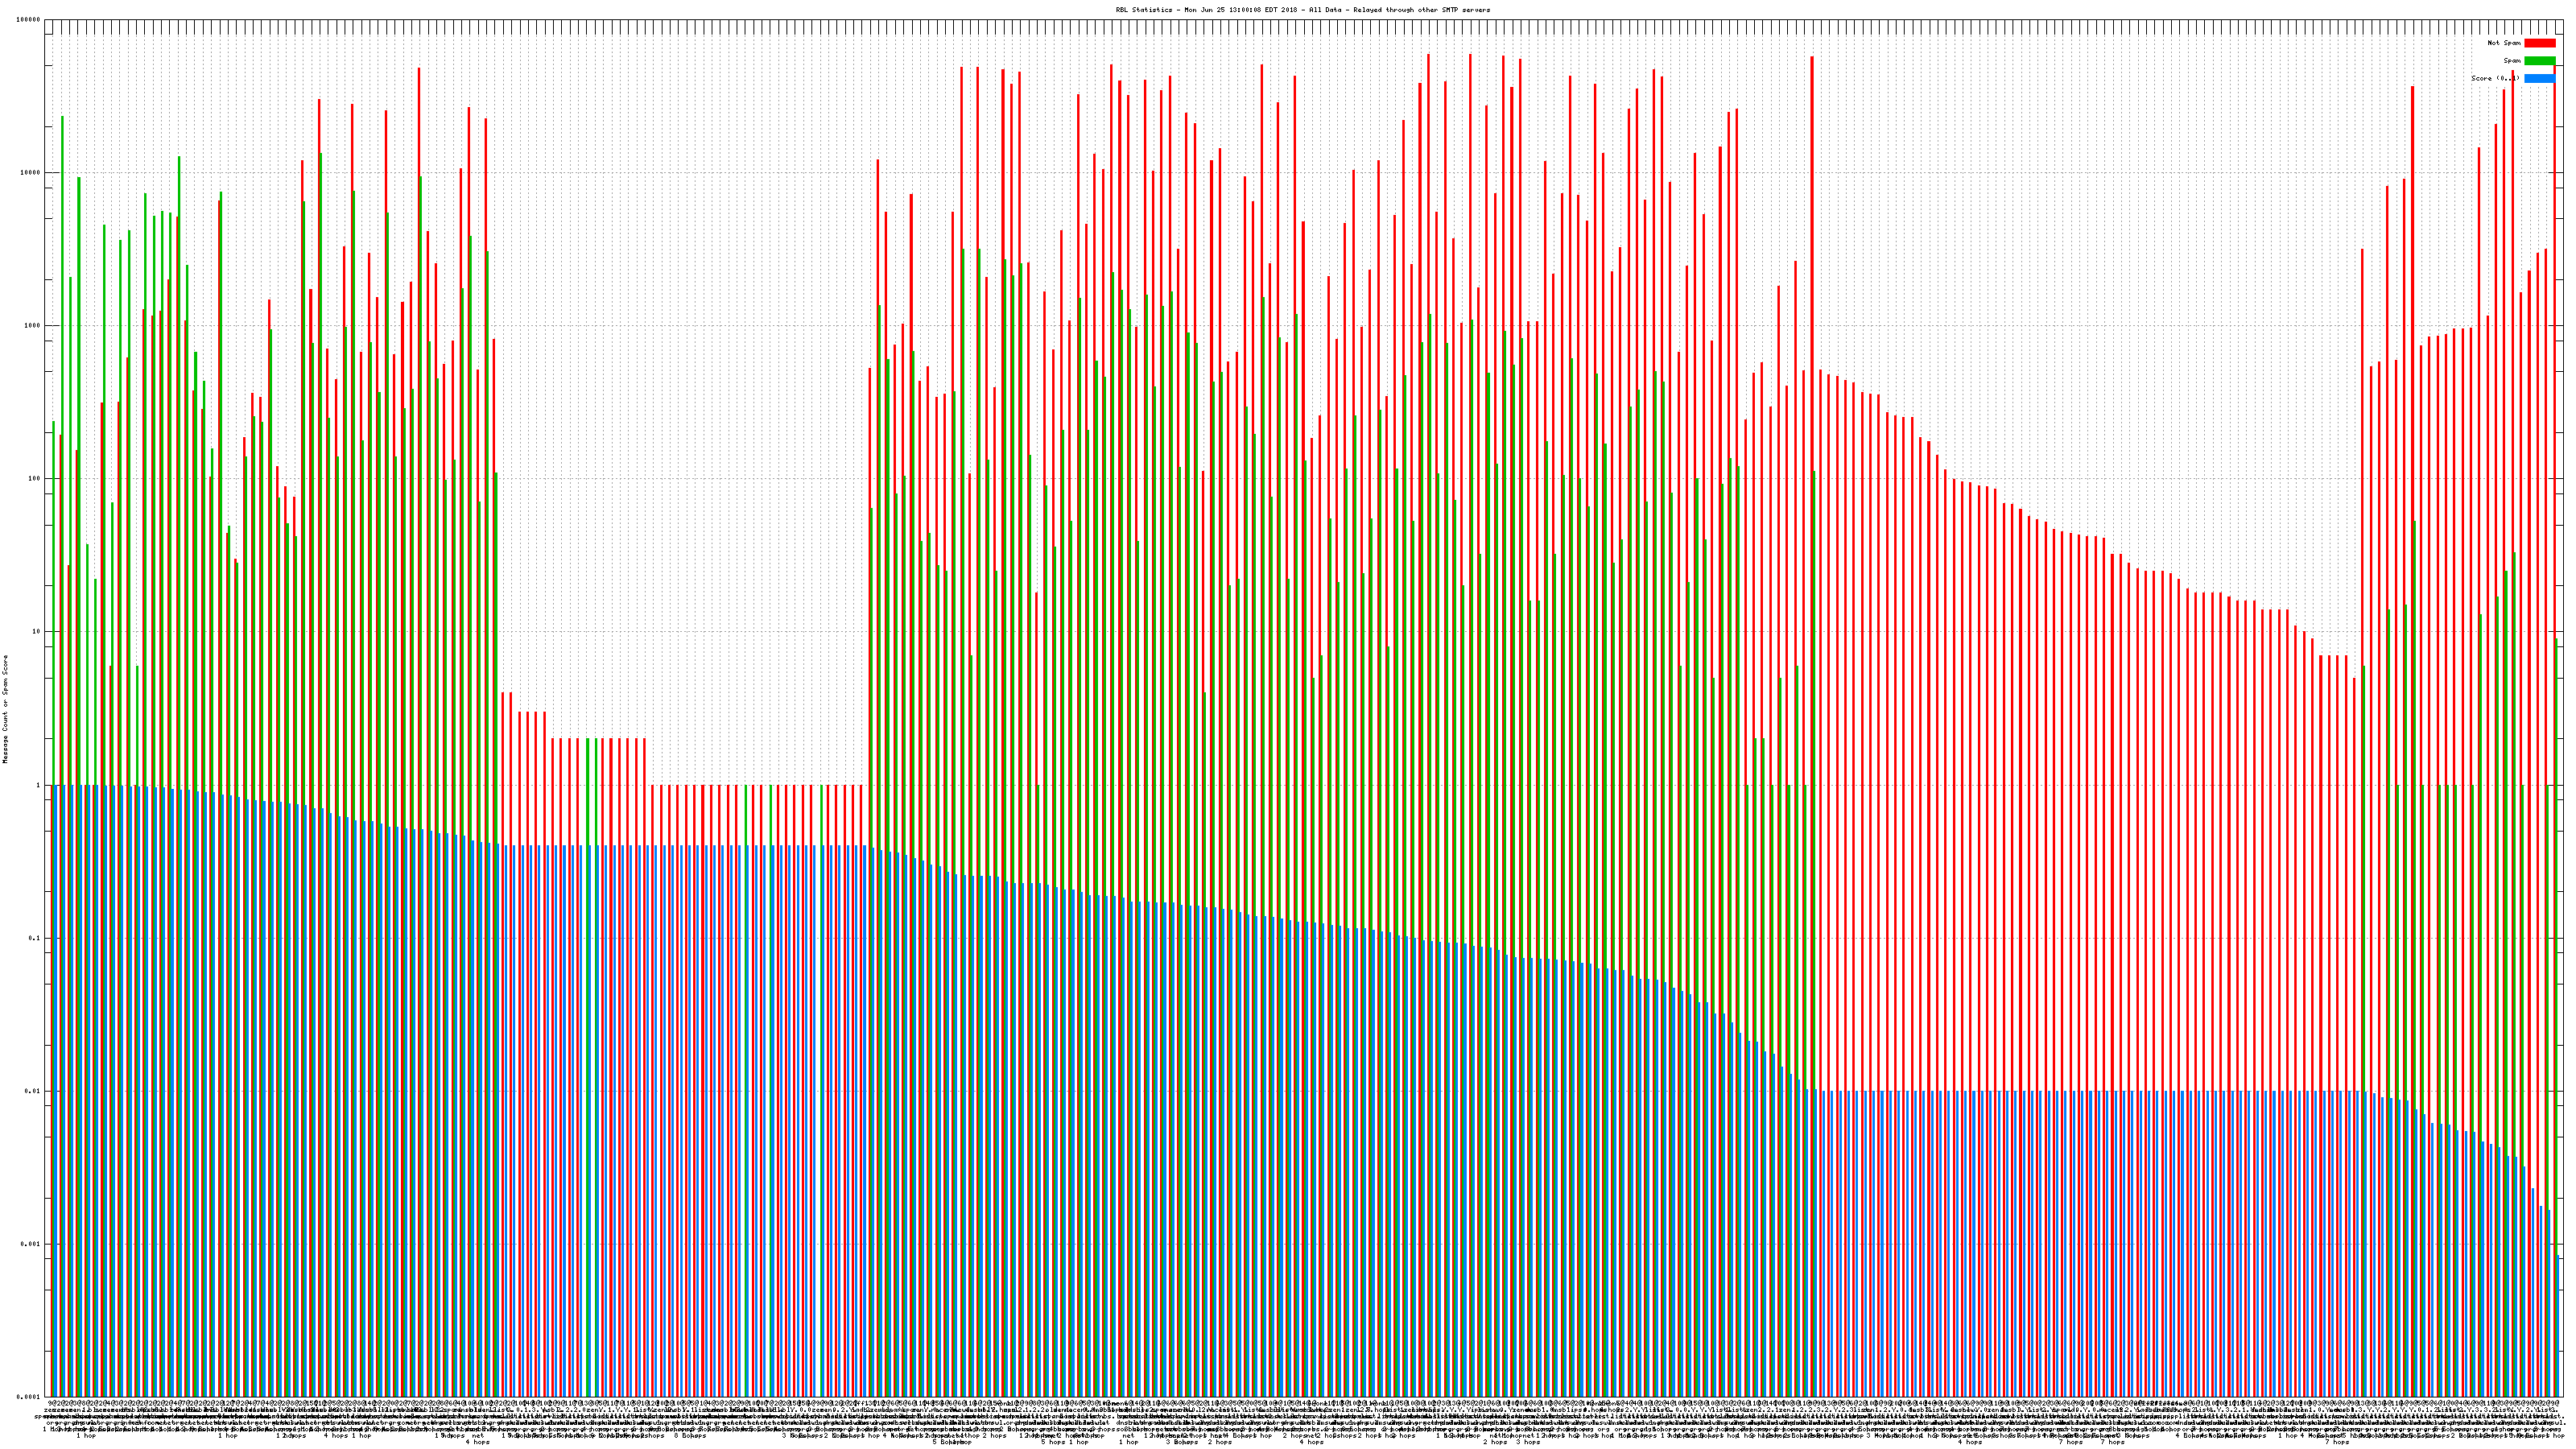Click the 10 y-axis tick label

tap(37, 632)
